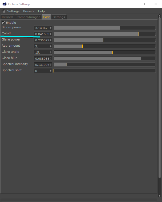Click the Bloom power value field

pos(43,28)
